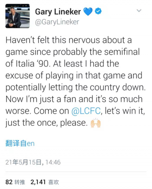
Task: Open the @LCFC mention link
Action: 86,111
